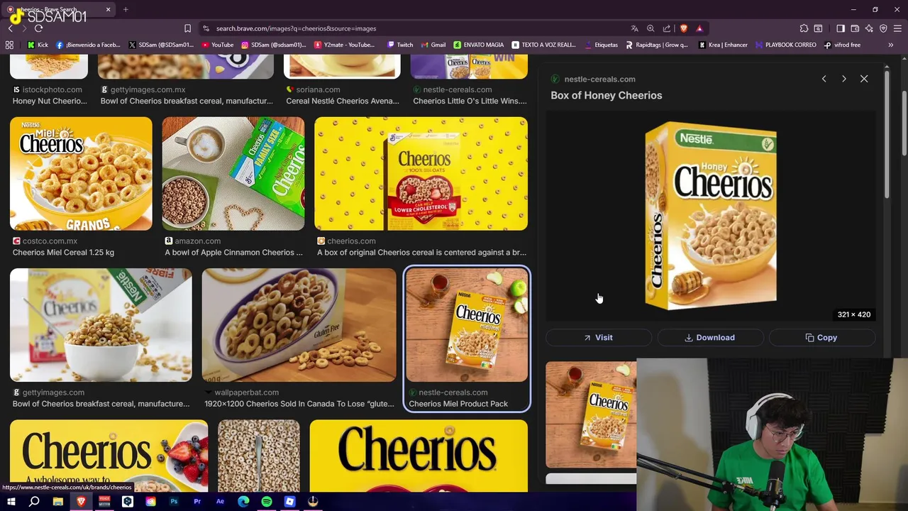
Task: Go back with the browser back arrow
Action: [x=11, y=28]
